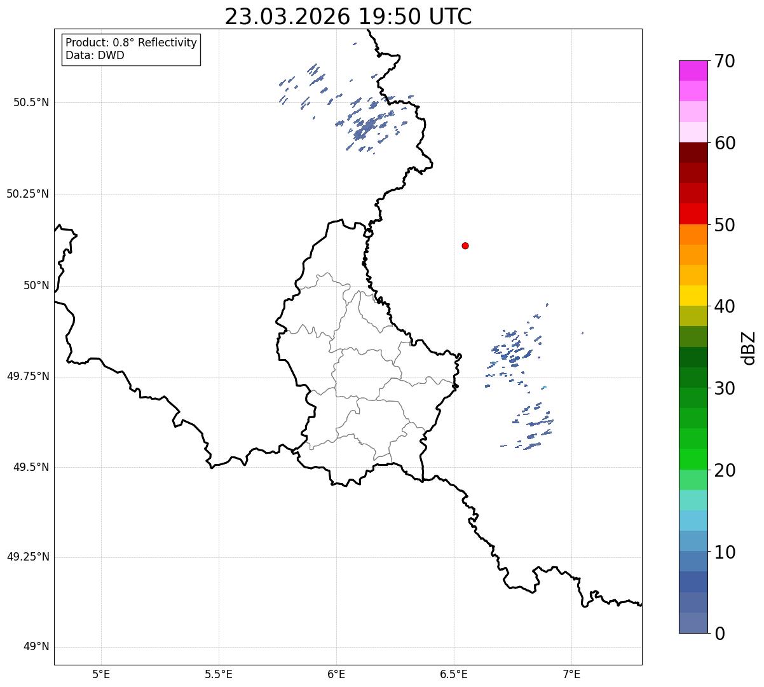Click the "dBZ" colorbar label

click(x=749, y=347)
